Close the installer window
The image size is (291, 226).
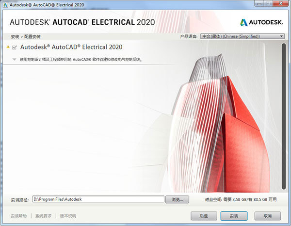(x=281, y=3)
